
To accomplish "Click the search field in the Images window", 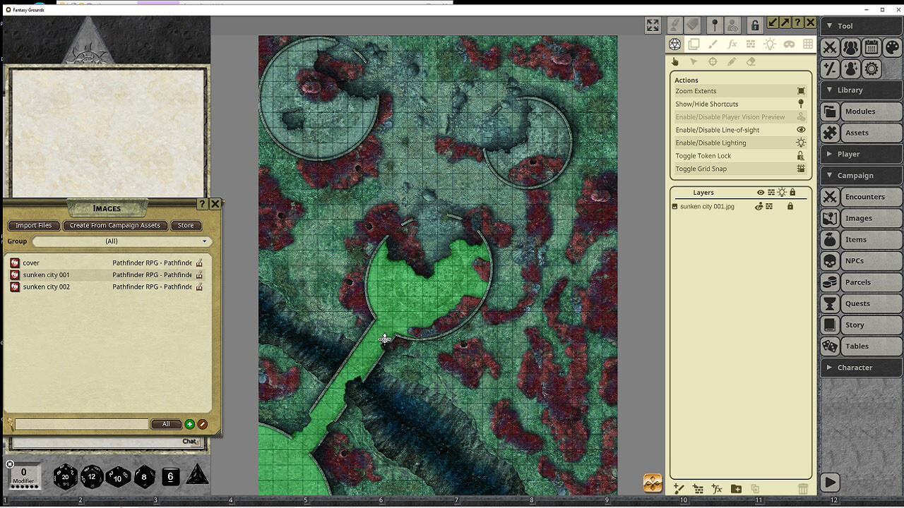I will 81,424.
